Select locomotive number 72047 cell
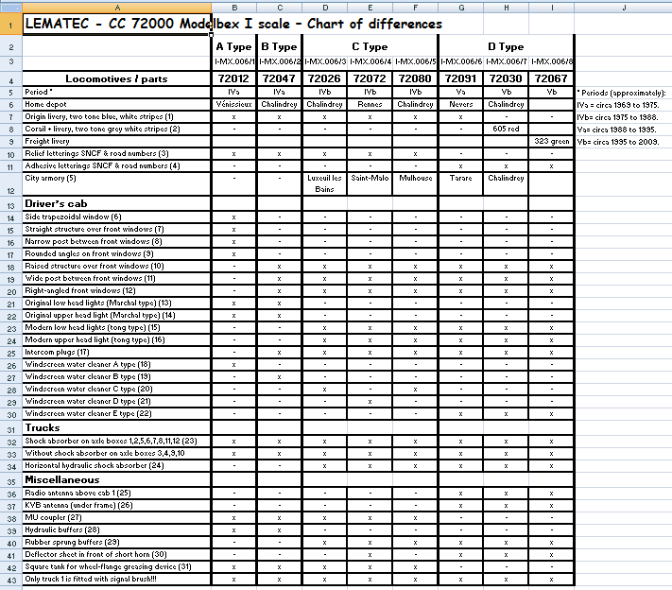Image resolution: width=672 pixels, height=590 pixels. click(279, 78)
